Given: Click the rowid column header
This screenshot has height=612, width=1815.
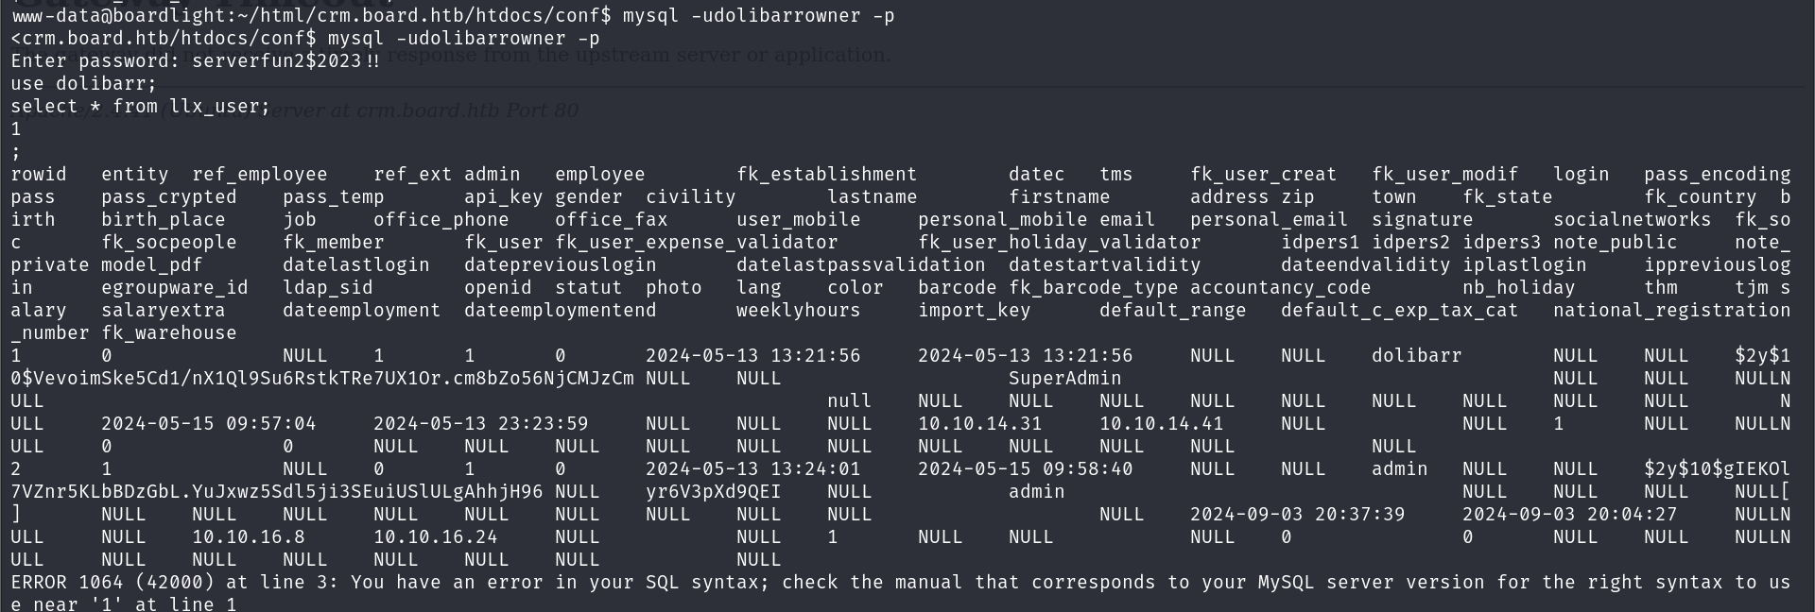Looking at the screenshot, I should [x=39, y=175].
